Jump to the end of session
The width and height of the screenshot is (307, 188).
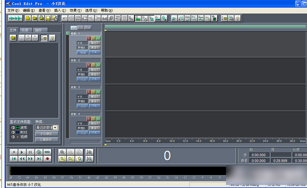[39, 158]
